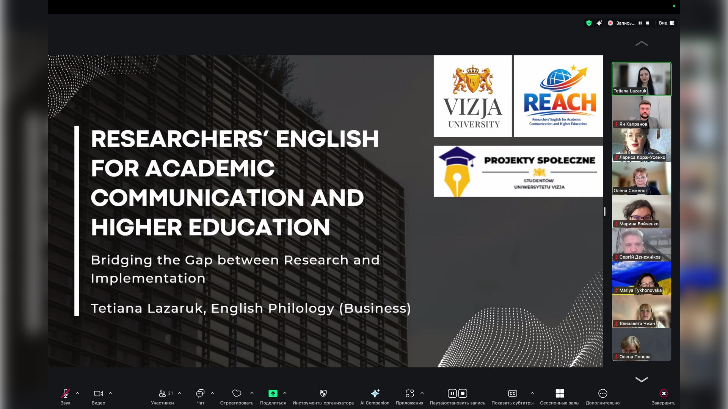Show subtitles with the CC button
The width and height of the screenshot is (728, 409).
[512, 393]
